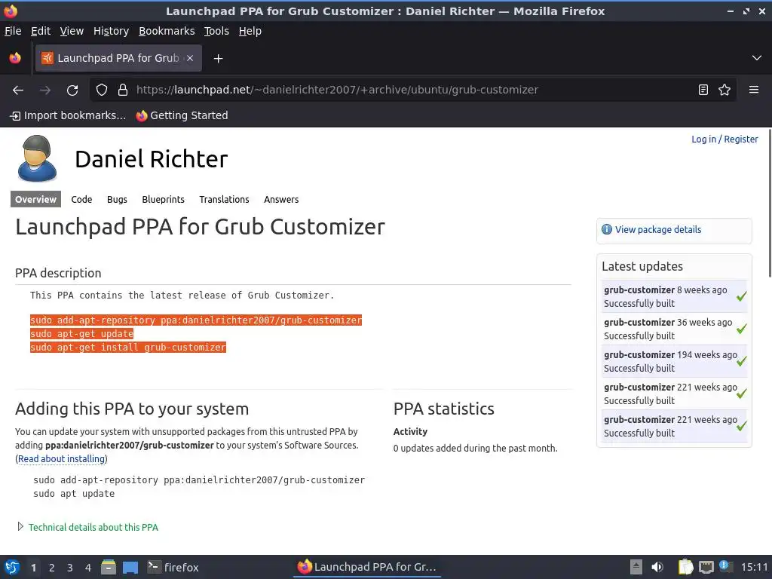Click Daniel Richter's avatar image
772x579 pixels.
click(37, 158)
